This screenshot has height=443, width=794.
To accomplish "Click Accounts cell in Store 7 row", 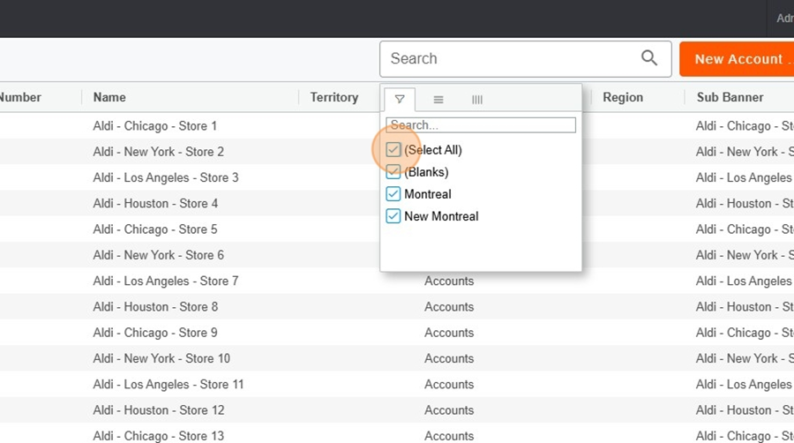I will [x=449, y=281].
